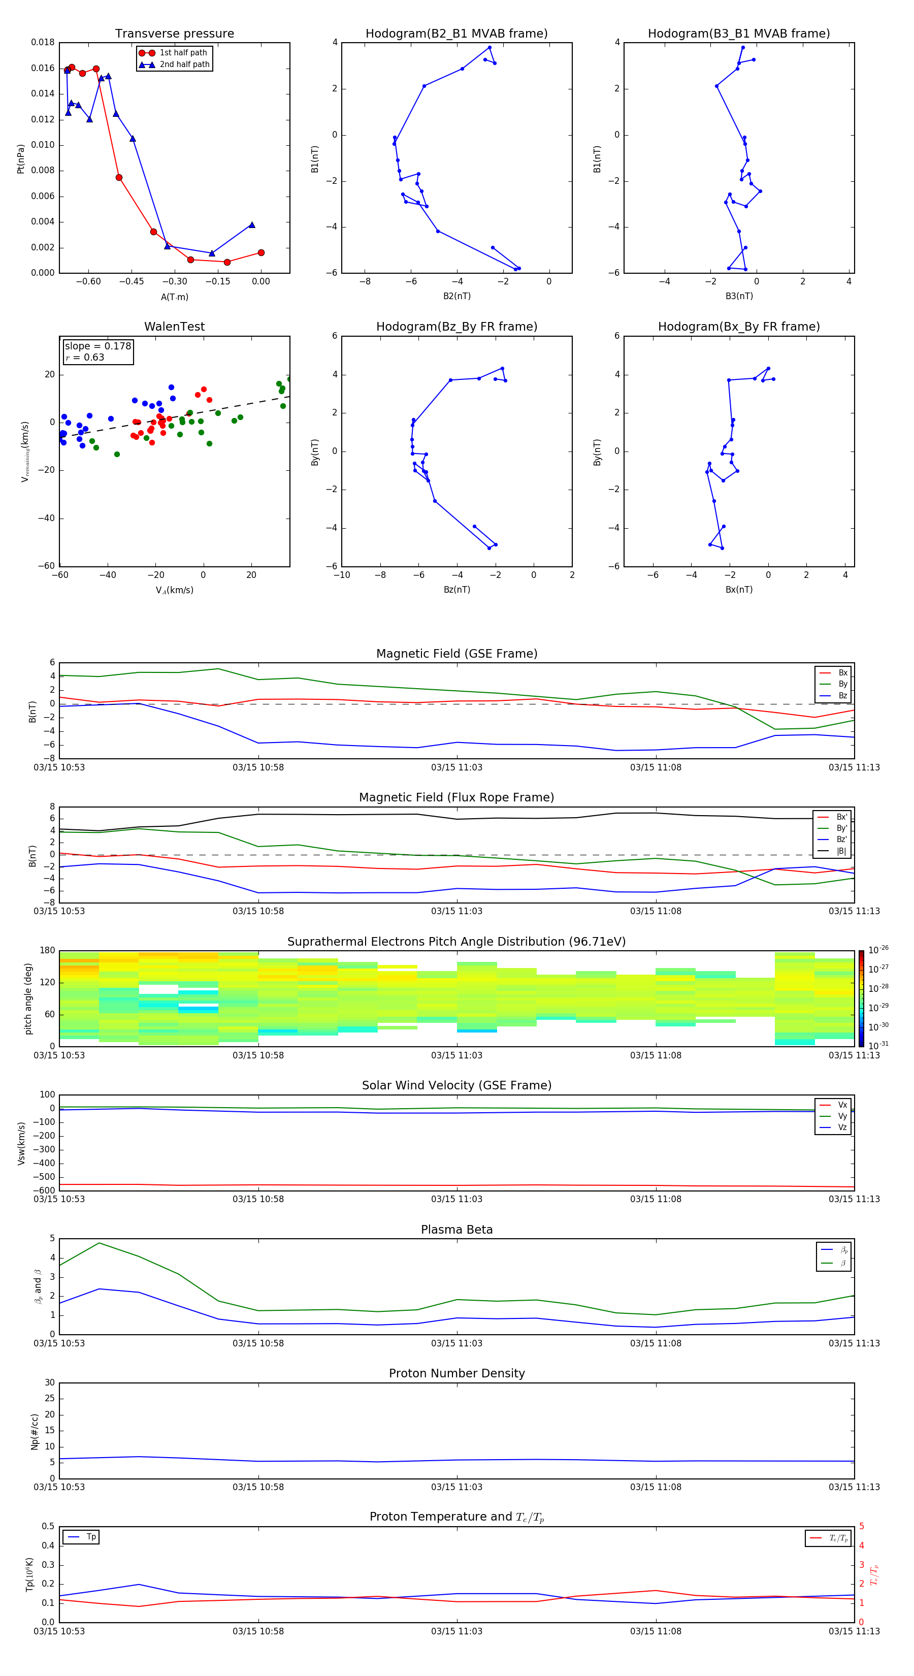Viewport: 914px width, 1676px height.
Task: Click the 'Transverse pressure' plot title
Action: tap(174, 33)
